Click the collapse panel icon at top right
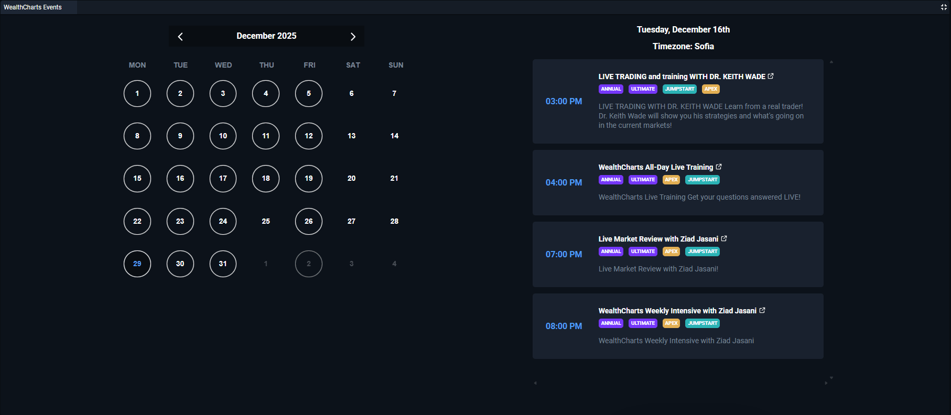The image size is (951, 415). pyautogui.click(x=944, y=7)
